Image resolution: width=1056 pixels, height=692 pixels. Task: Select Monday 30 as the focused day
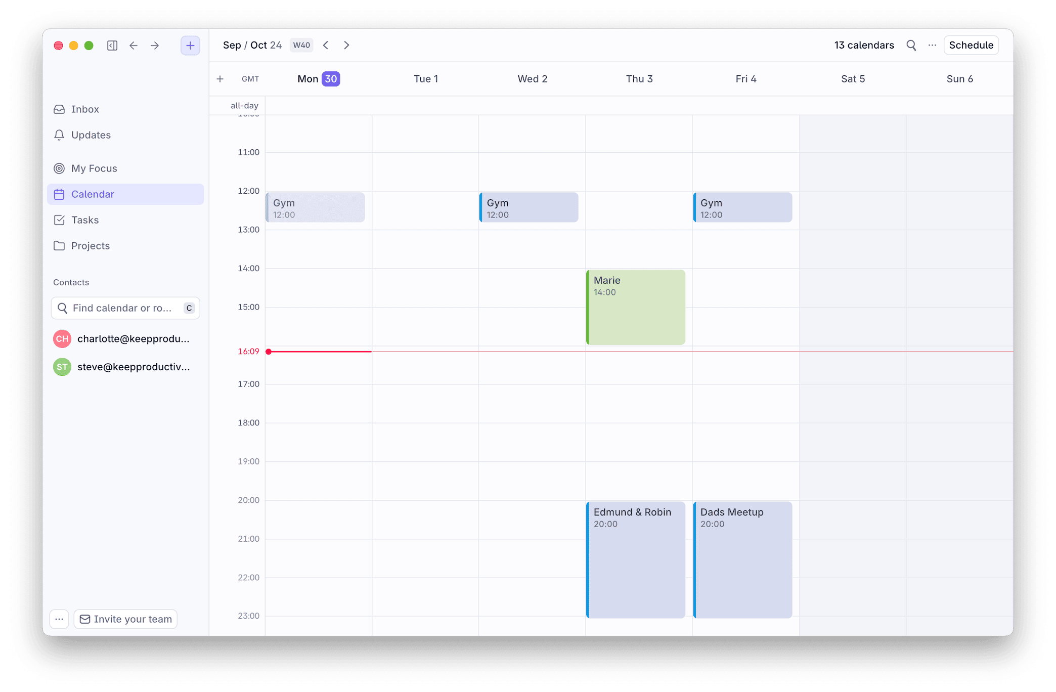pos(318,78)
